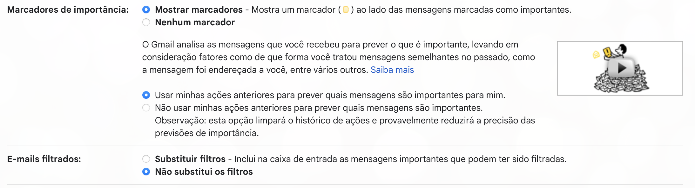The width and height of the screenshot is (695, 188).
Task: Click the Nenhum marcador label text
Action: tap(195, 22)
